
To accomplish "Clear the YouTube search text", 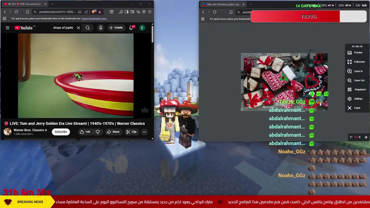I will tap(78, 28).
